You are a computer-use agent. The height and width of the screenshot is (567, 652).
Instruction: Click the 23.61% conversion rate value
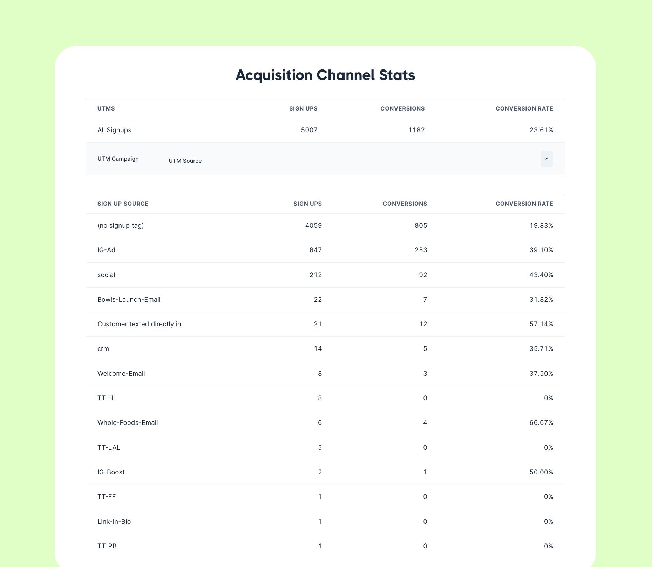coord(541,130)
